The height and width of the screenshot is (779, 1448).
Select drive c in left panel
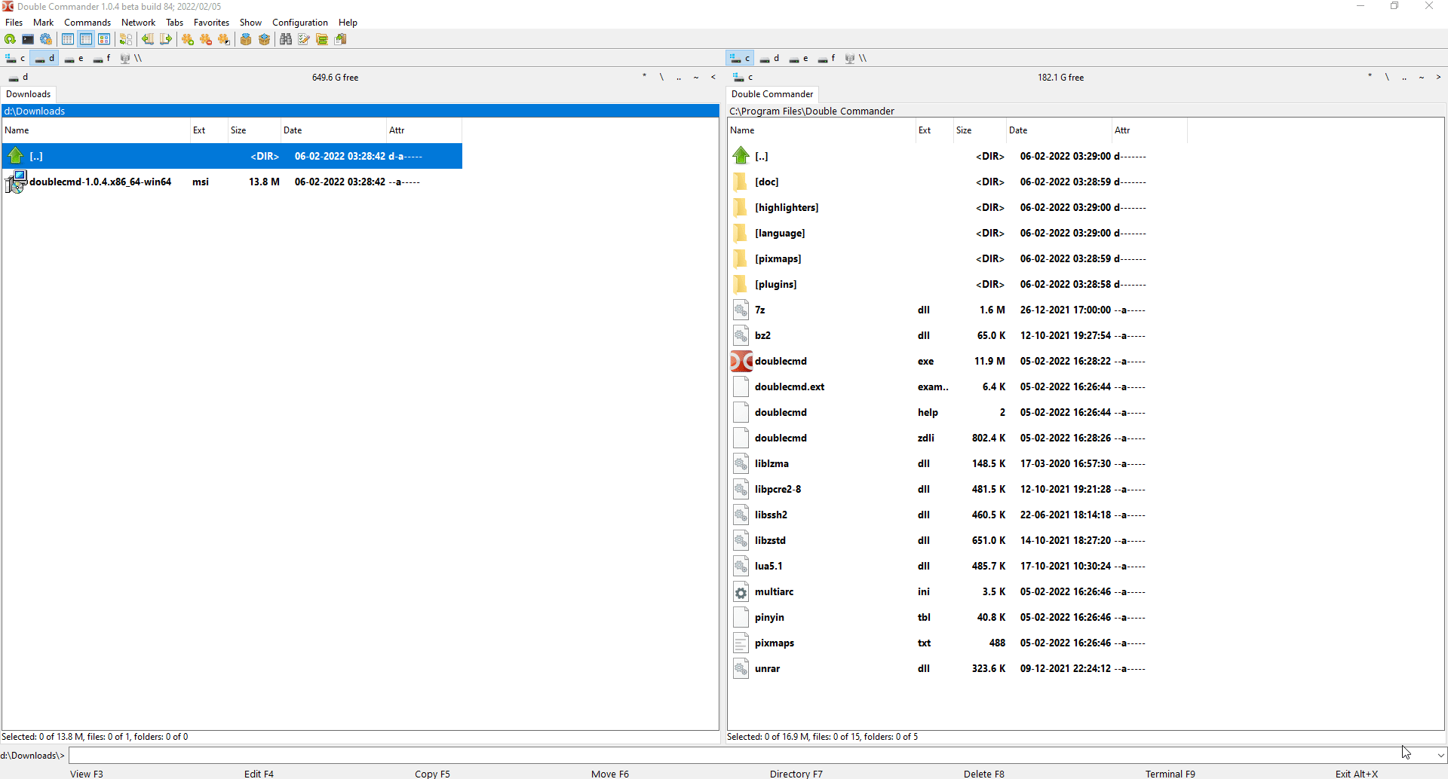tap(15, 58)
